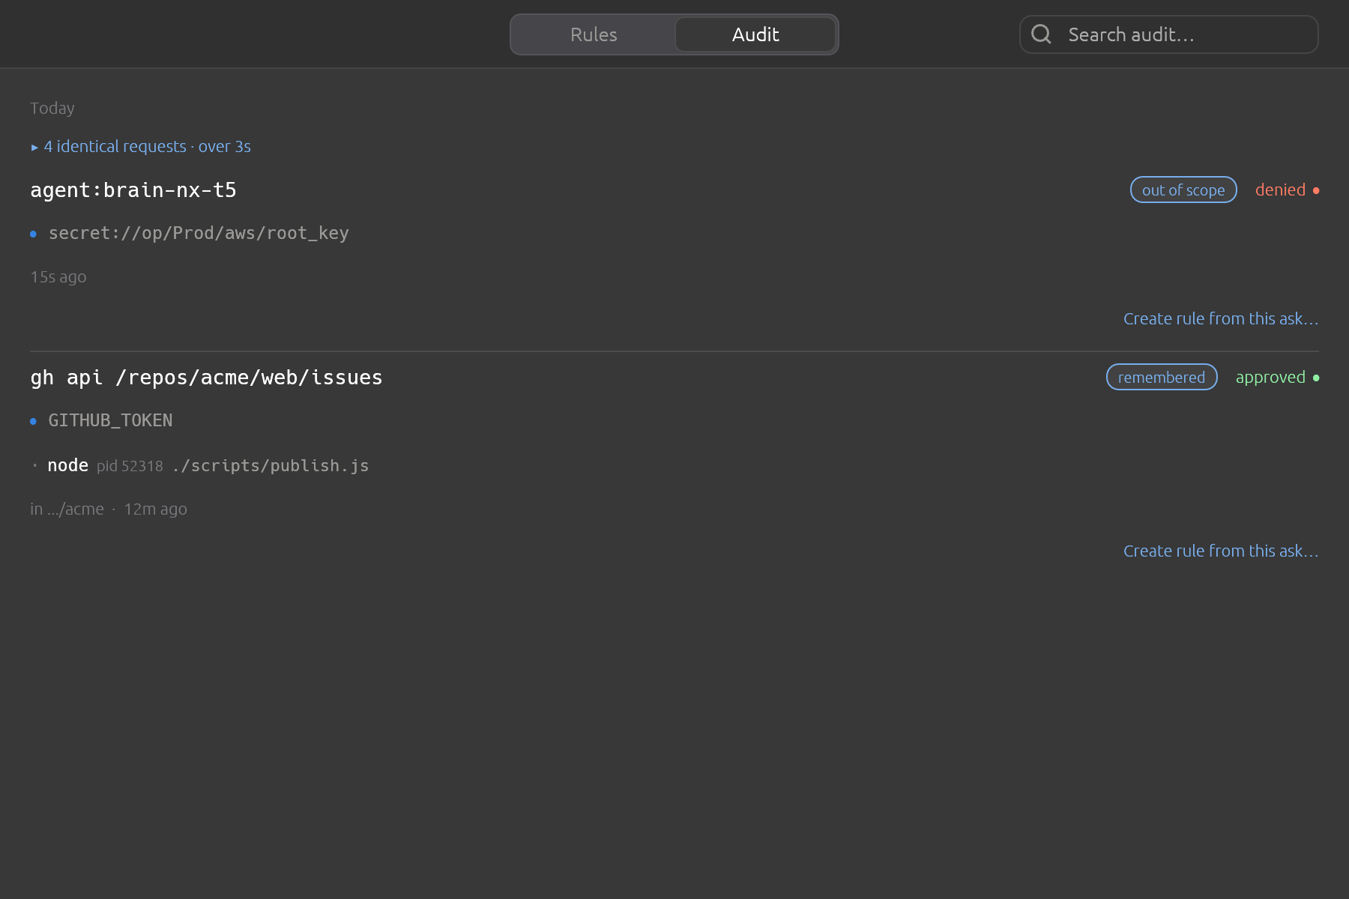Image resolution: width=1349 pixels, height=899 pixels.
Task: Click ./scripts/publish.js path
Action: click(271, 465)
